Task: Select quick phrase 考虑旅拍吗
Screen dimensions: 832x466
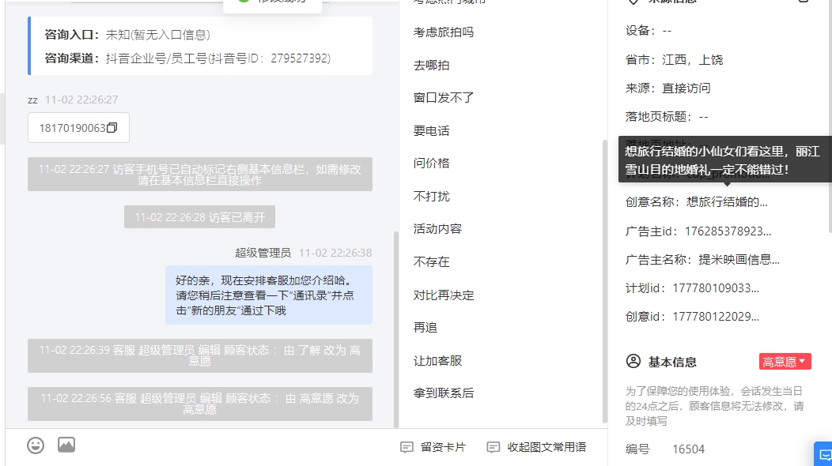Action: click(444, 32)
